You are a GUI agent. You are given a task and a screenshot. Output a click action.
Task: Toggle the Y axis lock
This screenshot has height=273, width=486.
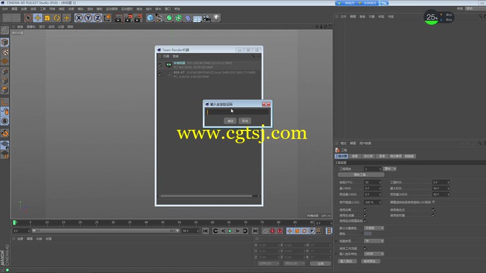click(x=88, y=18)
